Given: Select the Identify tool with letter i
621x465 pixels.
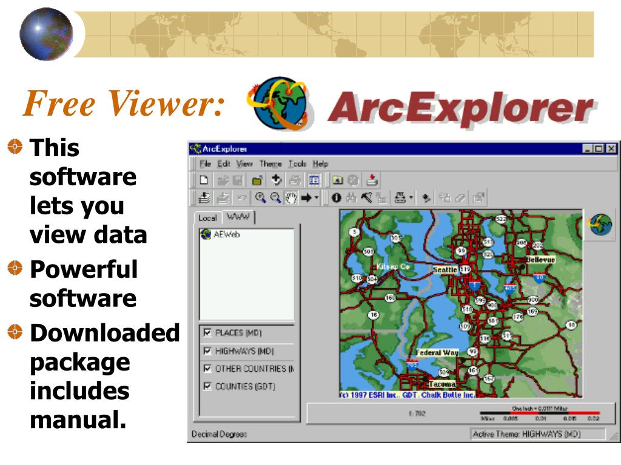Looking at the screenshot, I should click(x=337, y=197).
